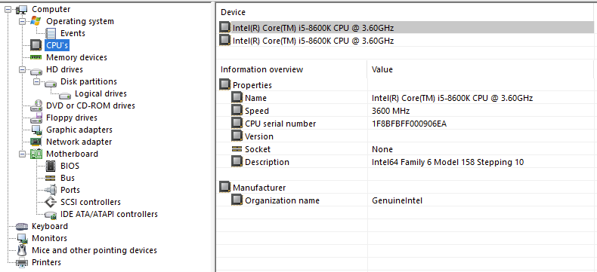Image resolution: width=597 pixels, height=272 pixels.
Task: Click the Organization name value GenuineIntel
Action: 397,200
